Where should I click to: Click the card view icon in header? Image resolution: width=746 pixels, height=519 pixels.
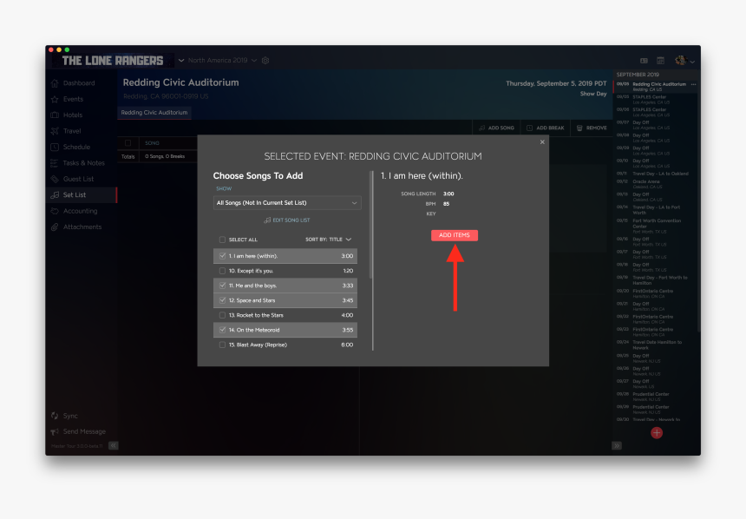644,61
